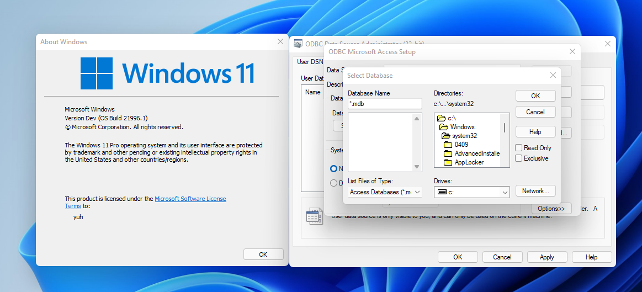
Task: Select the system32 open folder entry
Action: coord(460,136)
